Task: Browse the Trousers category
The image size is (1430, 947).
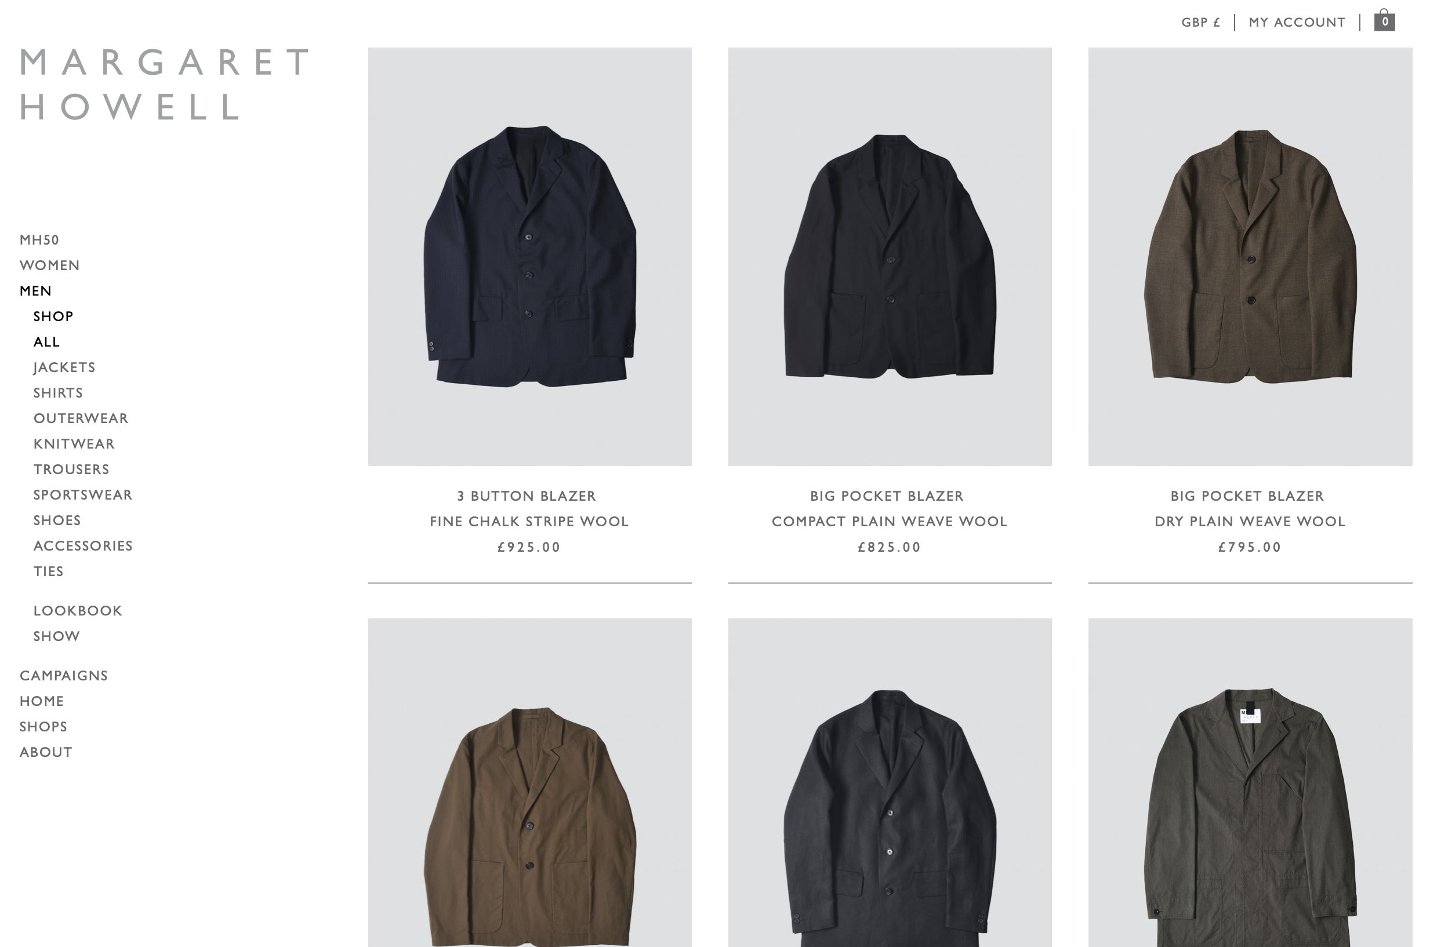Action: tap(71, 469)
